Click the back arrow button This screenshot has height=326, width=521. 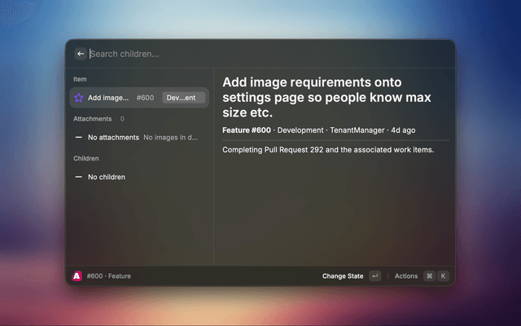pyautogui.click(x=81, y=54)
